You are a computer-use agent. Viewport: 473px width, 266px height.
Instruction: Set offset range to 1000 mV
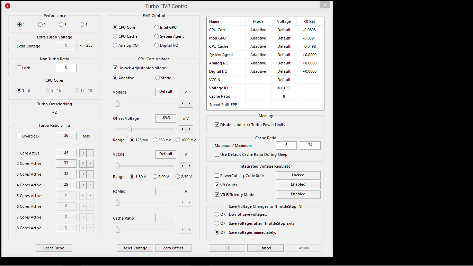pyautogui.click(x=186, y=140)
